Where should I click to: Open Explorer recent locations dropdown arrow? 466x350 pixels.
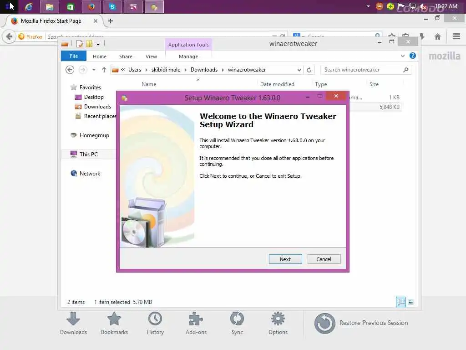coord(94,70)
